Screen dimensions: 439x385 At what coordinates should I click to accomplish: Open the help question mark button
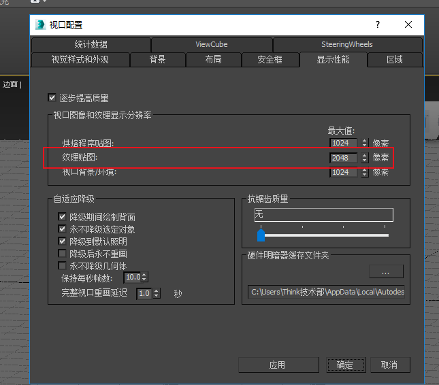point(378,24)
